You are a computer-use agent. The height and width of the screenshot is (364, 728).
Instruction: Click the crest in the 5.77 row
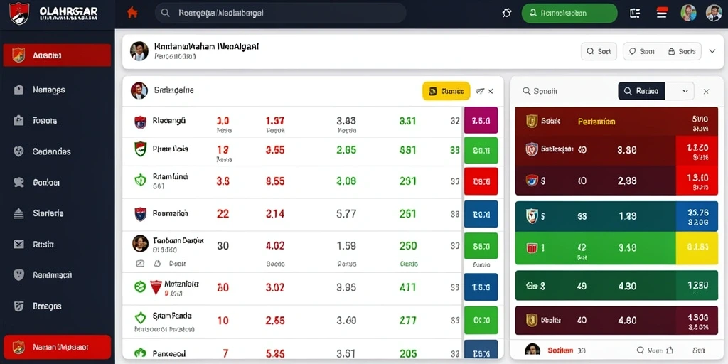click(x=140, y=214)
